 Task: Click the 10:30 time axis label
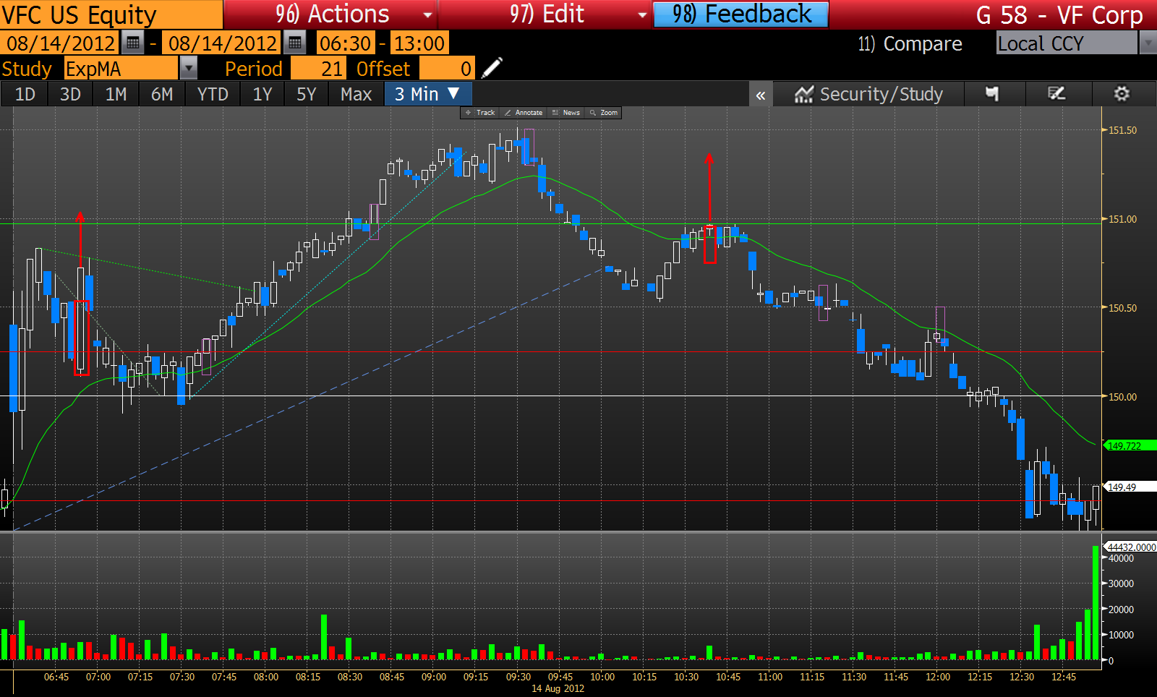(x=686, y=677)
